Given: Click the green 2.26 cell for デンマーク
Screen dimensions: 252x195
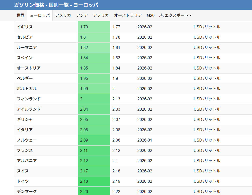Looking at the screenshot, I should [x=94, y=191].
